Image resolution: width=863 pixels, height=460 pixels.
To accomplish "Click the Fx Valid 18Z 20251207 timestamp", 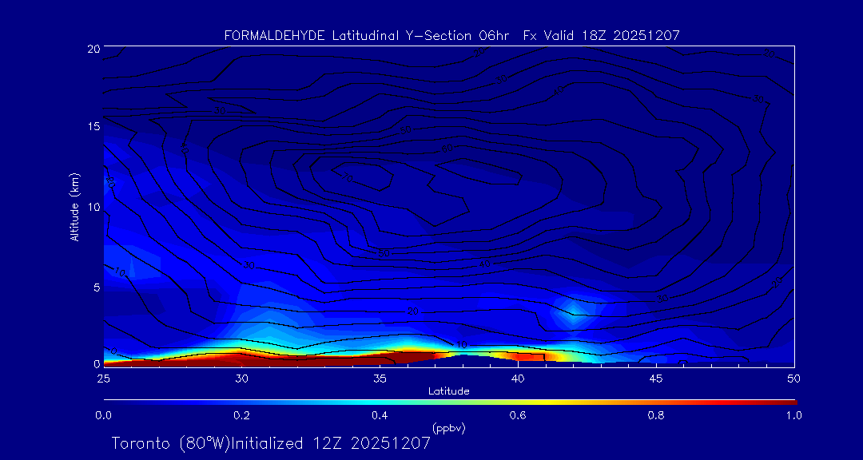I will [x=601, y=35].
